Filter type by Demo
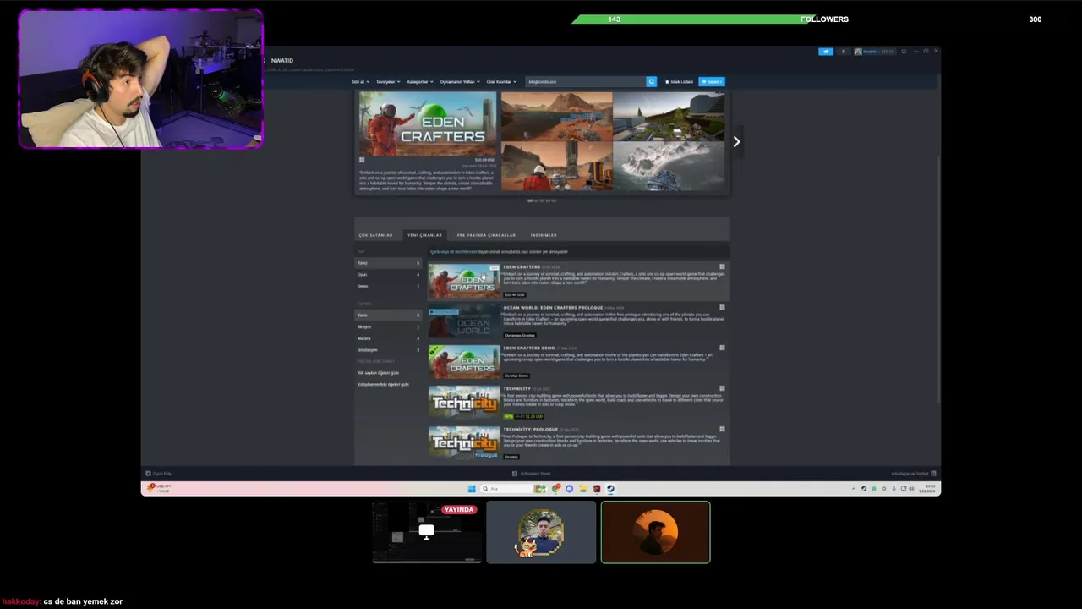This screenshot has height=609, width=1082. click(388, 286)
